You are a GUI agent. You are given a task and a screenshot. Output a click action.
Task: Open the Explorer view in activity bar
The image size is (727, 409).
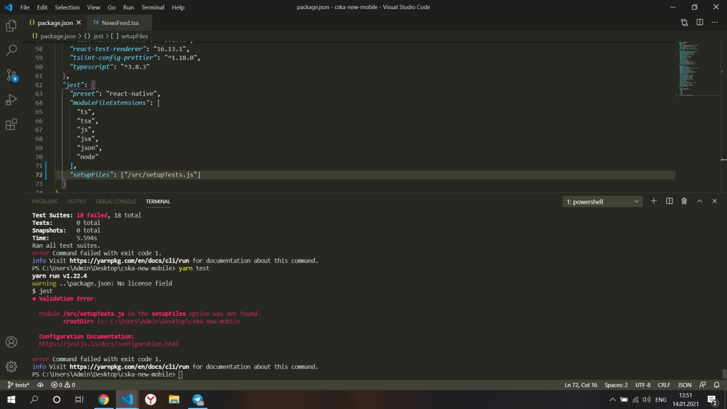click(11, 26)
